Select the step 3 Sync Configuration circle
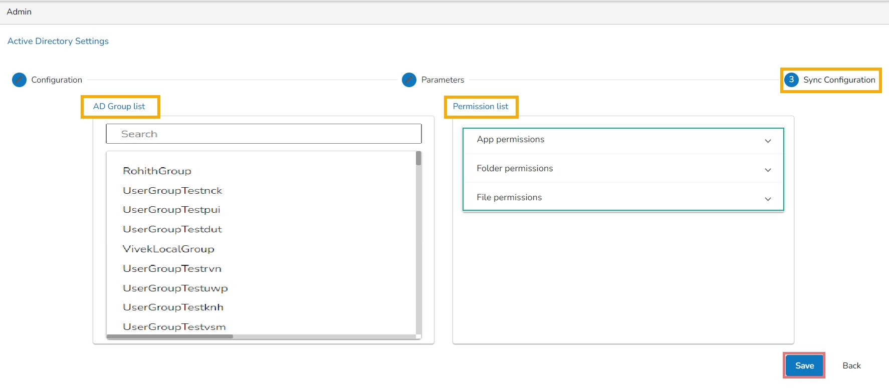The height and width of the screenshot is (391, 889). (x=791, y=80)
